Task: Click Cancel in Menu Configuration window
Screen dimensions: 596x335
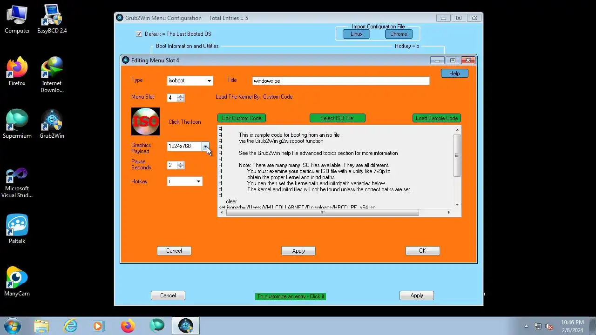Action: pyautogui.click(x=168, y=295)
